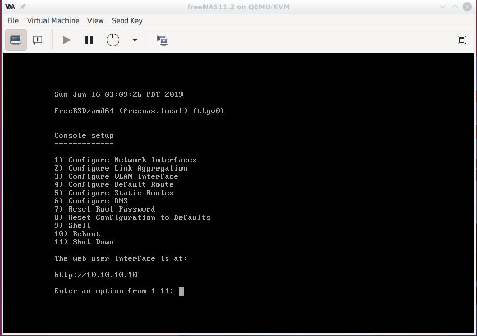Image resolution: width=477 pixels, height=336 pixels.
Task: Click the window title 'freeNAS11.2 on QEMU/KVM'
Action: [x=238, y=7]
